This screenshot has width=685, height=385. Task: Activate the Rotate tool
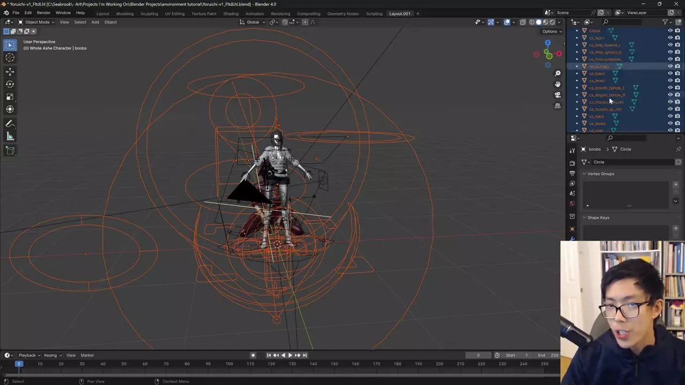[10, 84]
